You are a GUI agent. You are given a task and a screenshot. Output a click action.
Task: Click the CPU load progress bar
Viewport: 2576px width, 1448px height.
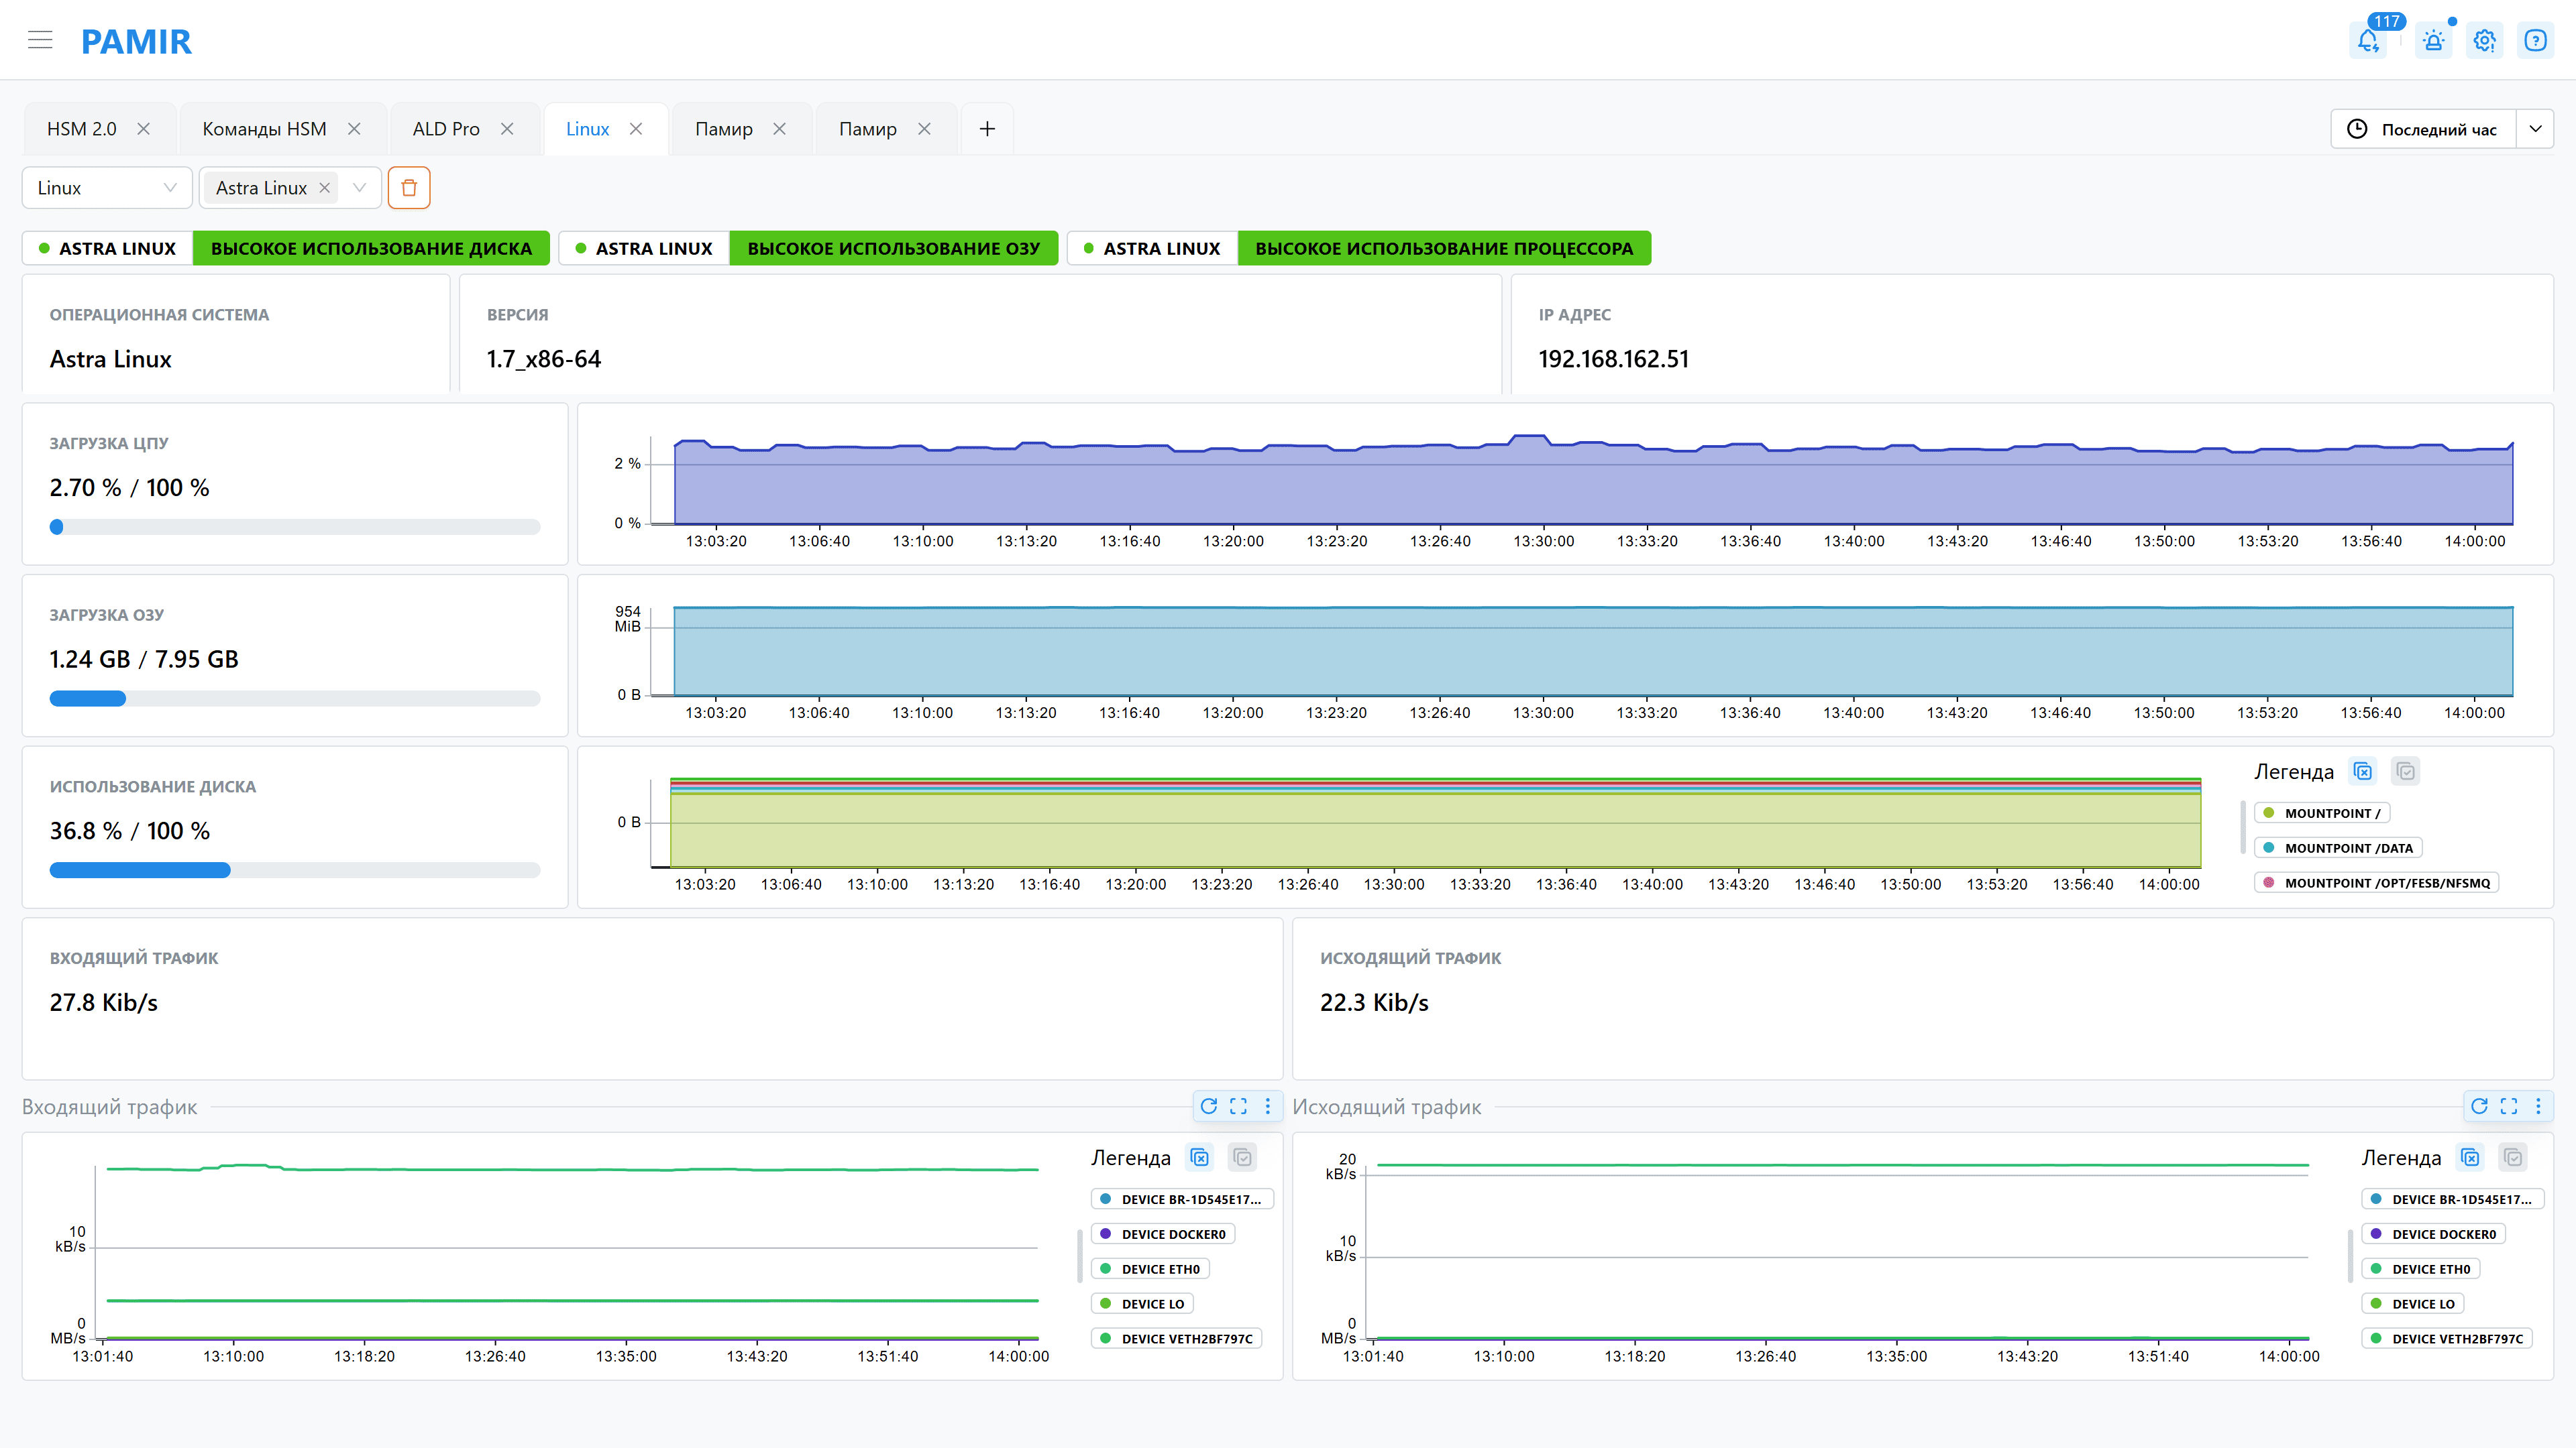[x=295, y=527]
